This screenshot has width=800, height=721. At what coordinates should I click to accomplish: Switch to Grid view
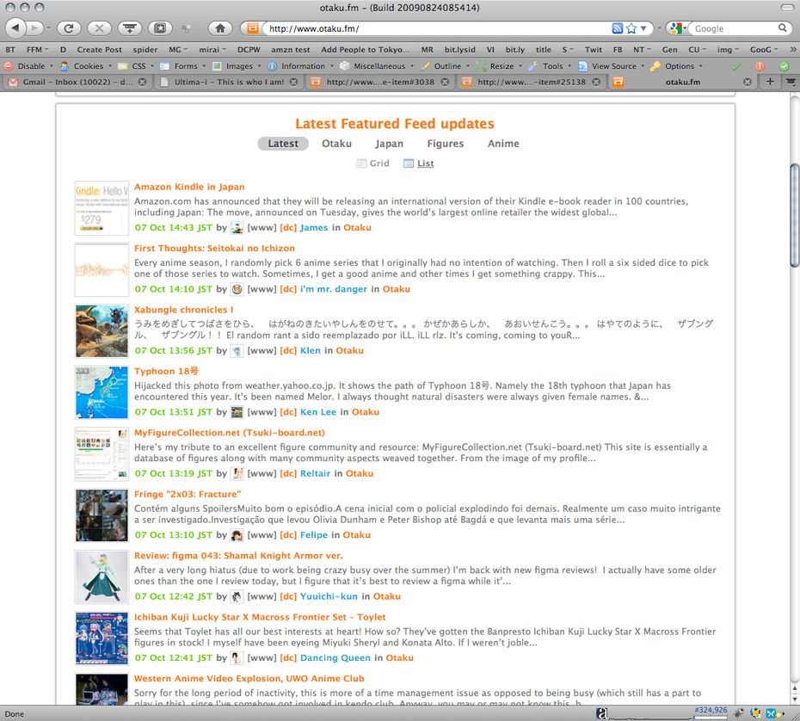pyautogui.click(x=372, y=163)
